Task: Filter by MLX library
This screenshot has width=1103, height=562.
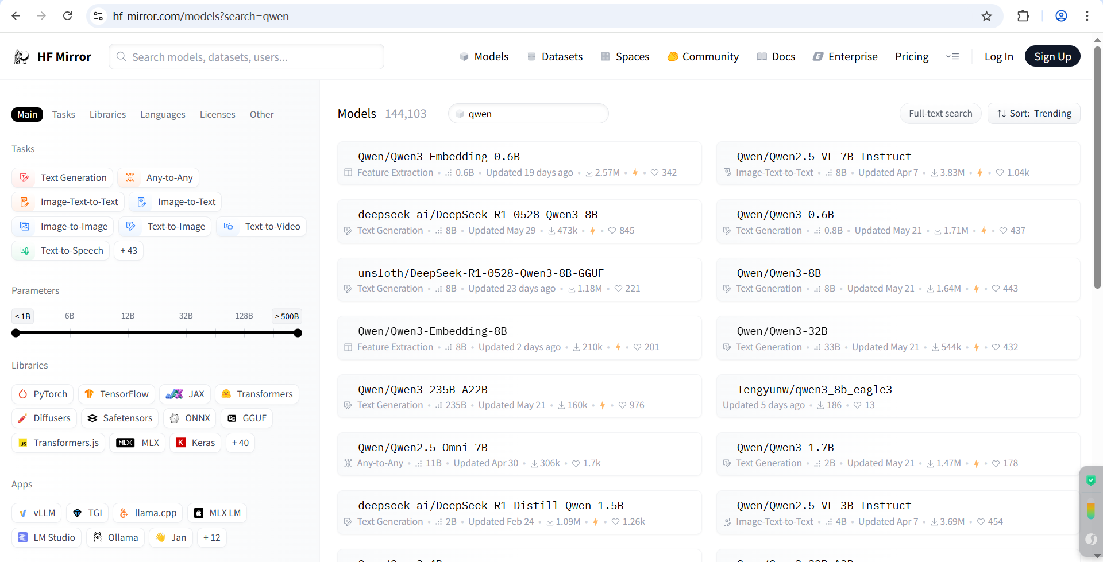Action: point(138,443)
